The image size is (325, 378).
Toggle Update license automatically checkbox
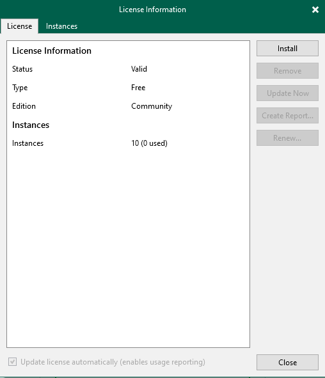(x=12, y=362)
